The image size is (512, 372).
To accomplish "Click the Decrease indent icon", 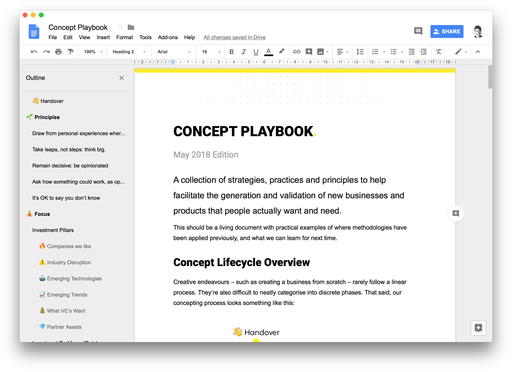I will [411, 52].
